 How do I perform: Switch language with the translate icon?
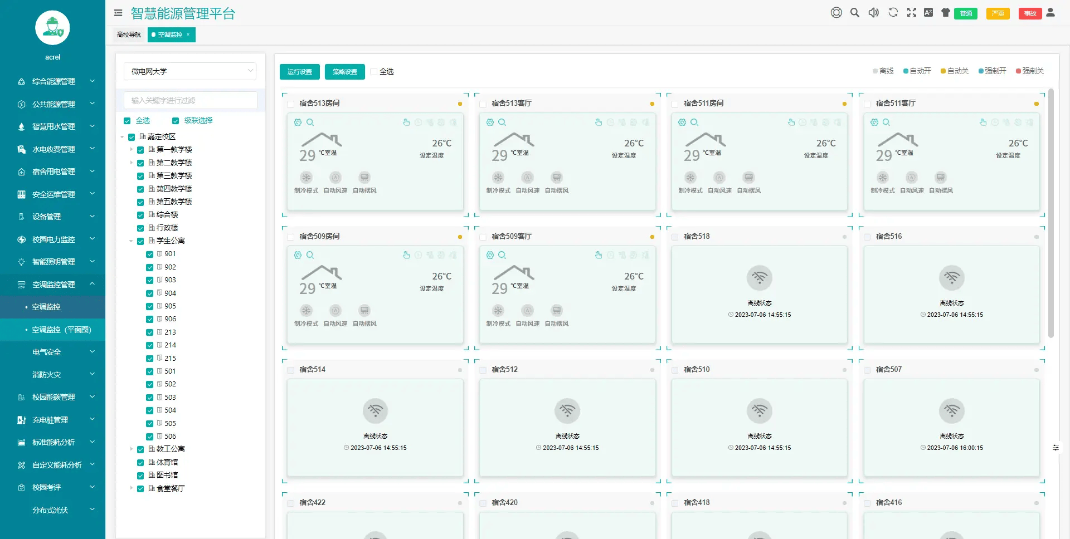tap(928, 12)
